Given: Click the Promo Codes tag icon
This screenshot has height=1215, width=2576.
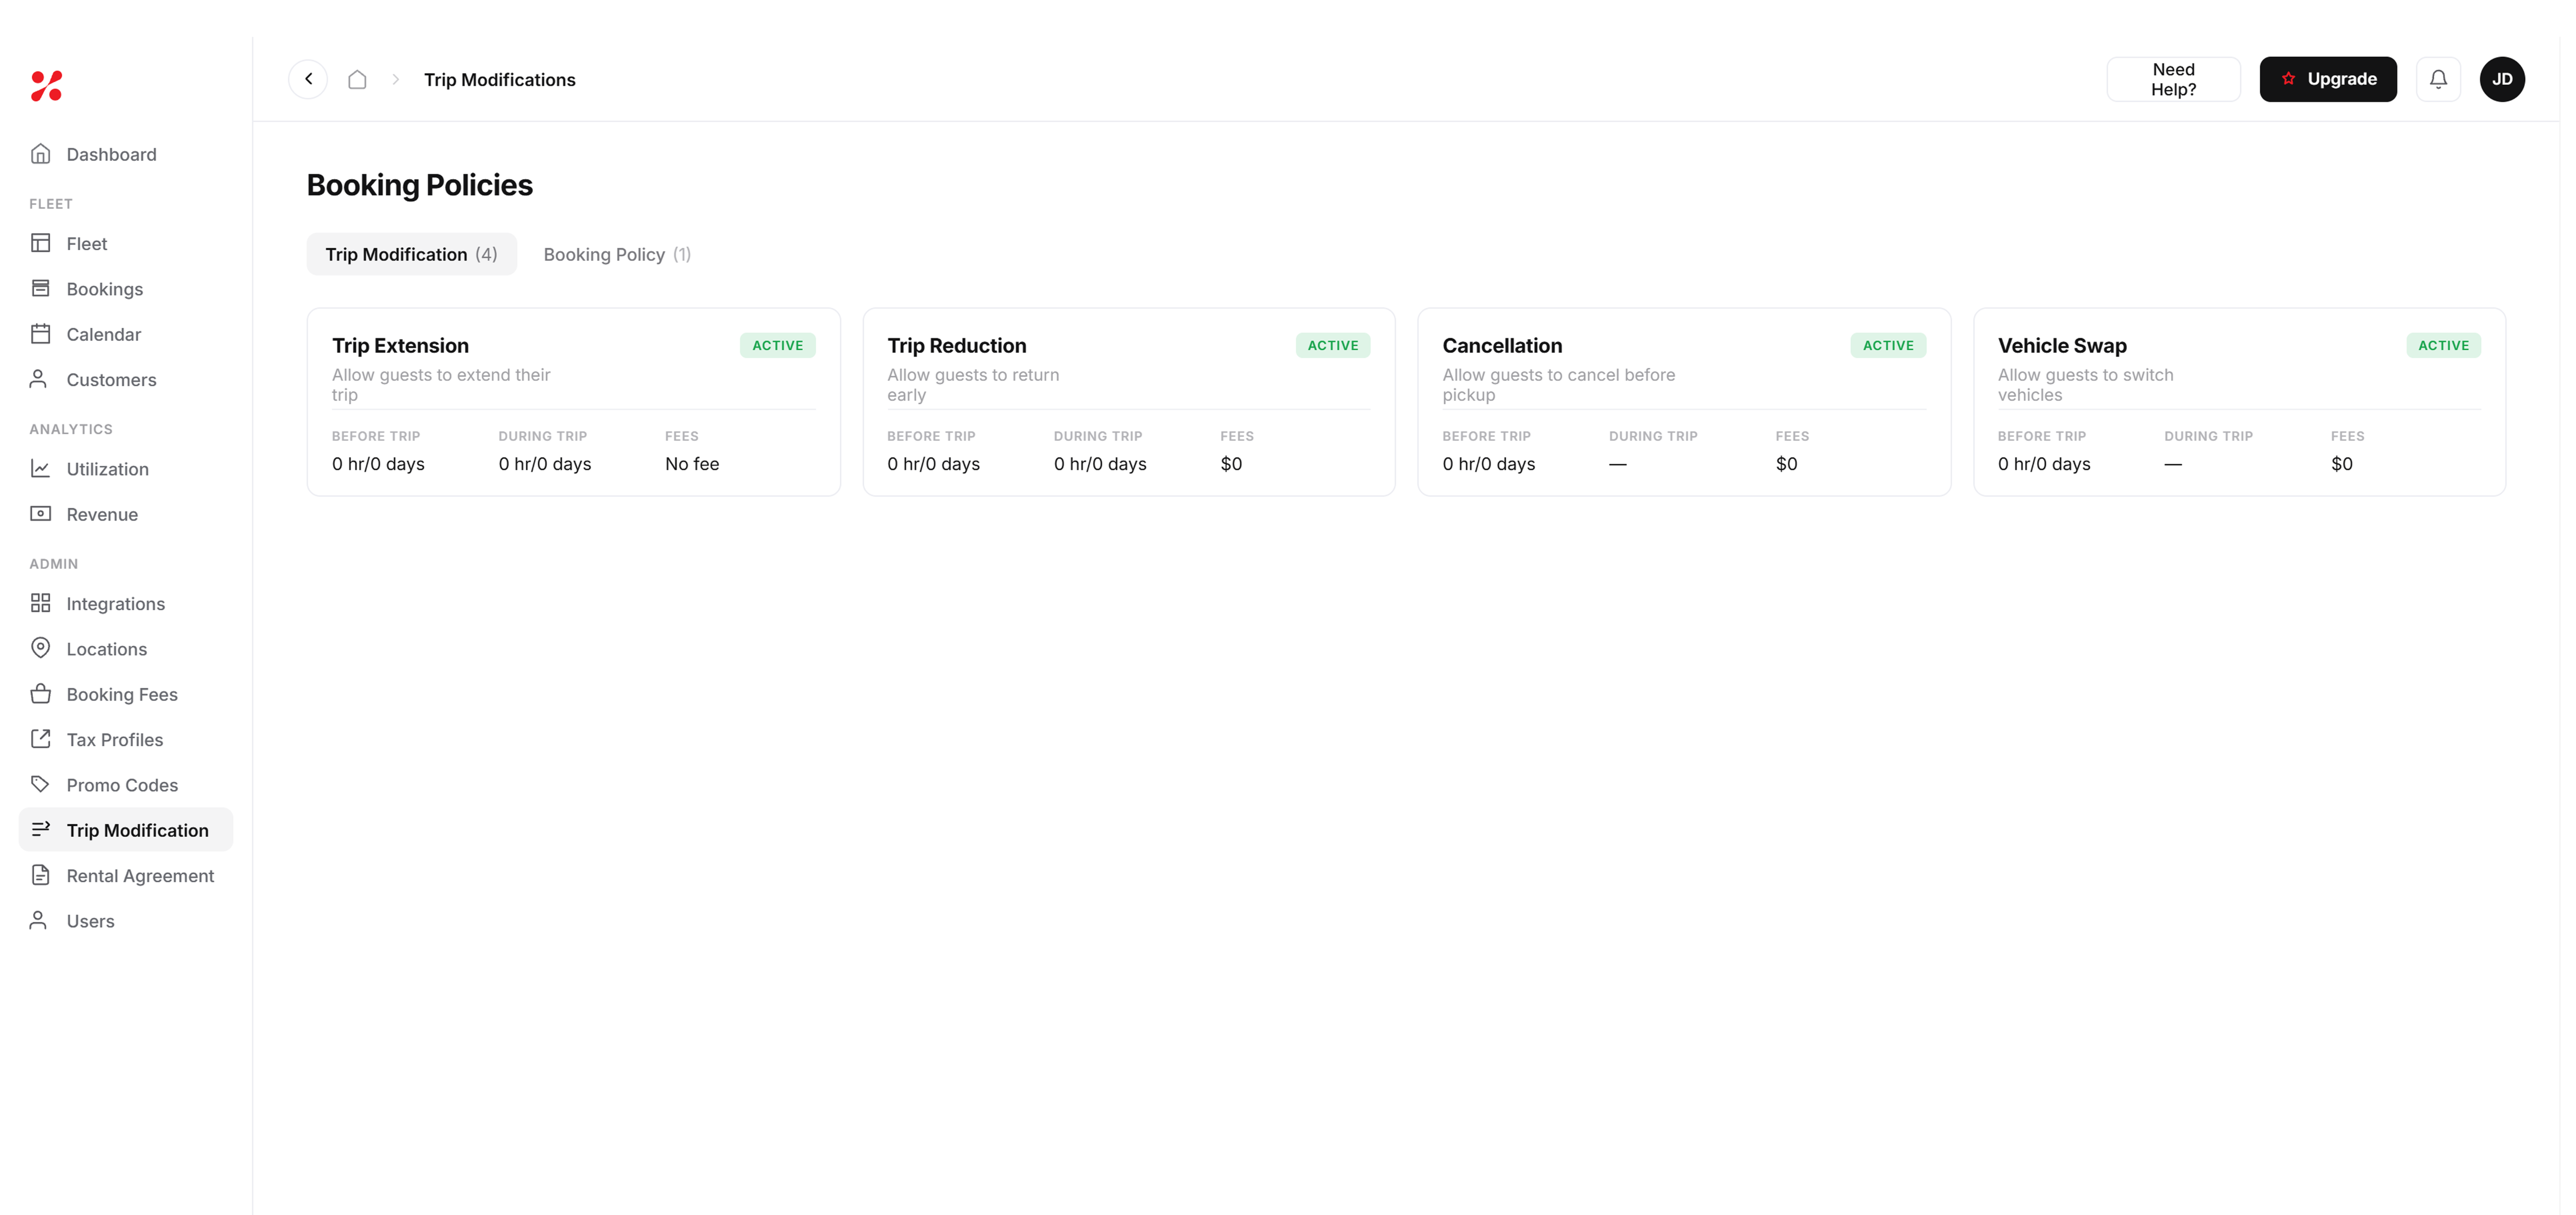Looking at the screenshot, I should pos(40,785).
